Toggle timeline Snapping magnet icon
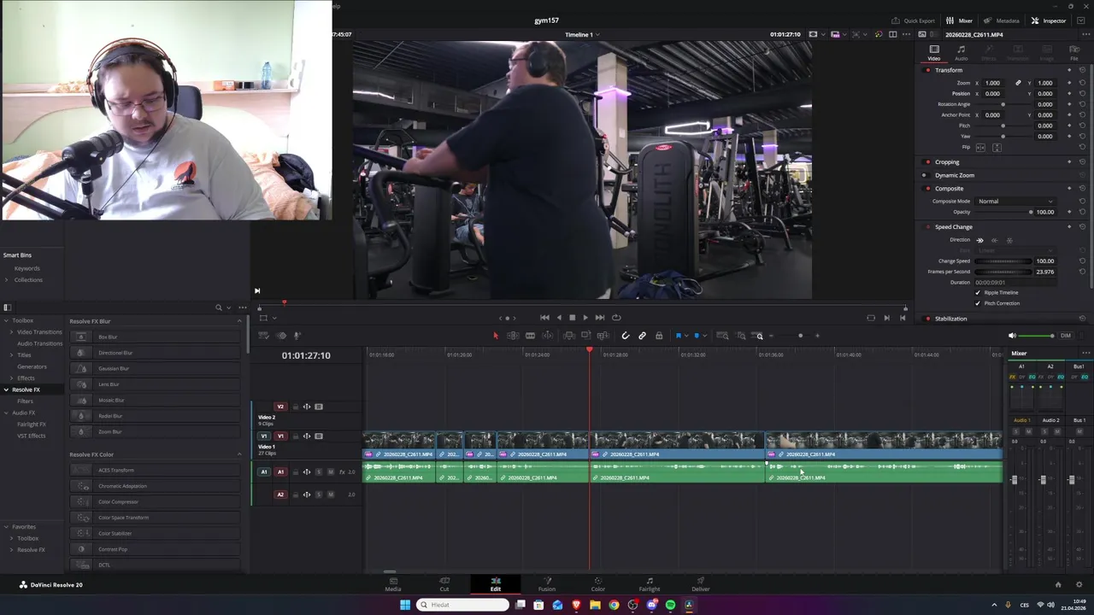The image size is (1094, 615). [625, 336]
